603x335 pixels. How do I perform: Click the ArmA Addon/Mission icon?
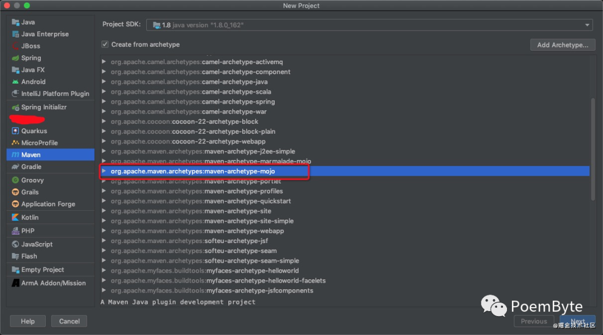point(16,283)
